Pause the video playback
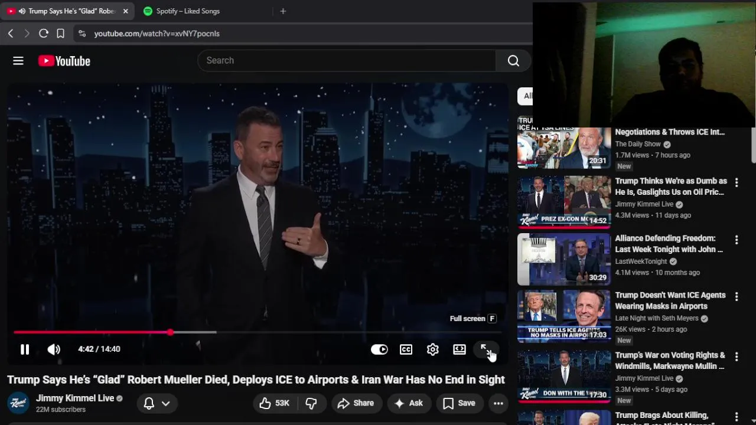The image size is (756, 425). tap(25, 349)
